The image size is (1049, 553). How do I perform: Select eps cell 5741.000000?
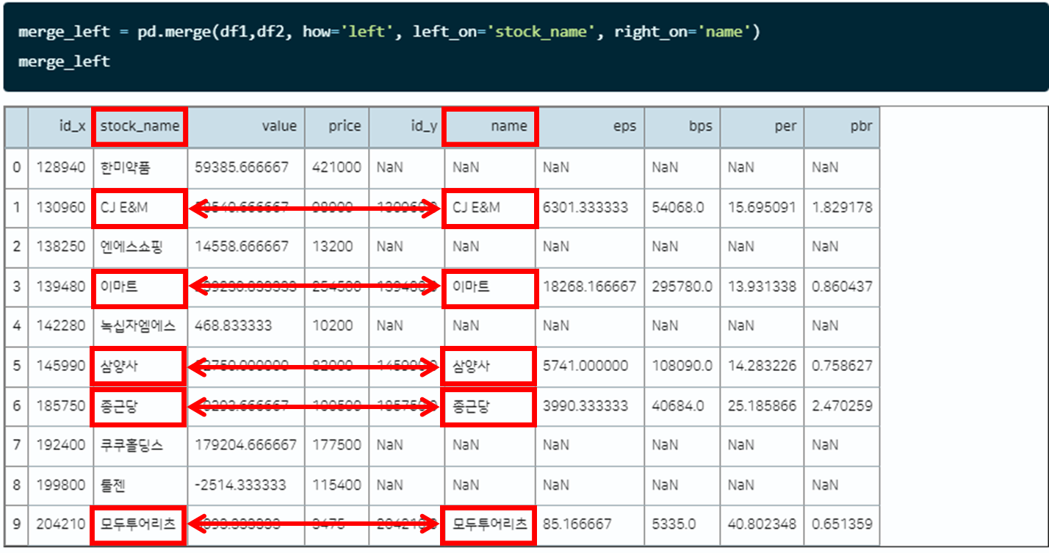pos(591,366)
